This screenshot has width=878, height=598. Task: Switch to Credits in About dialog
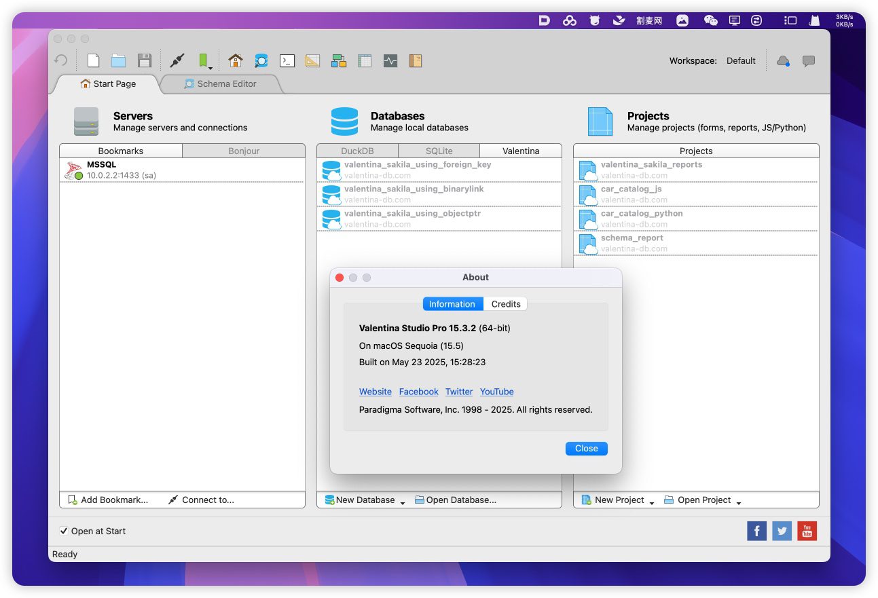click(x=505, y=304)
